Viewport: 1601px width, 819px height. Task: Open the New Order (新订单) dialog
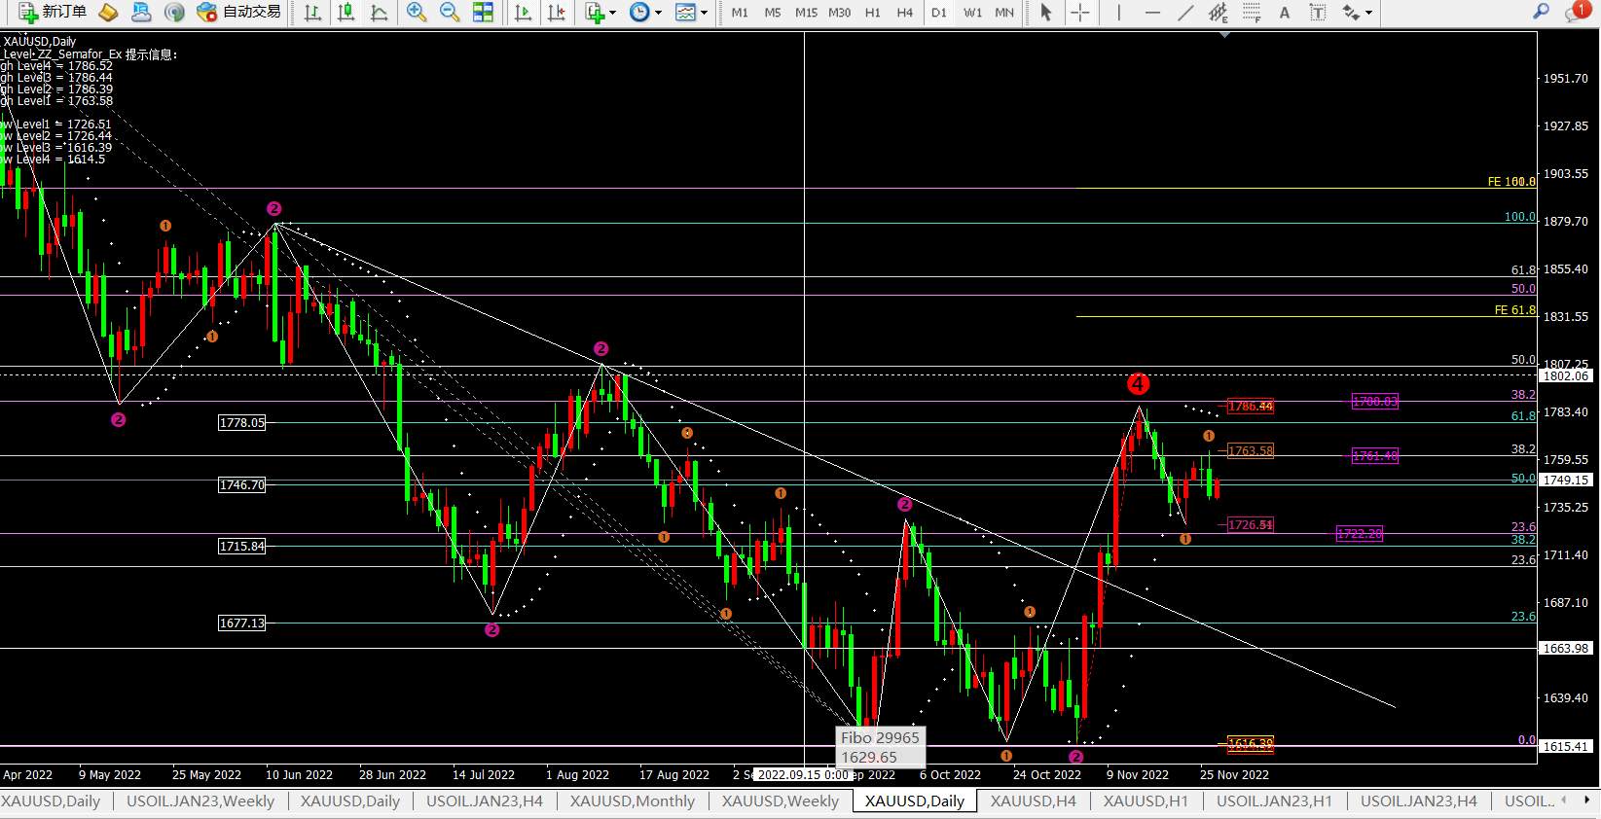53,12
